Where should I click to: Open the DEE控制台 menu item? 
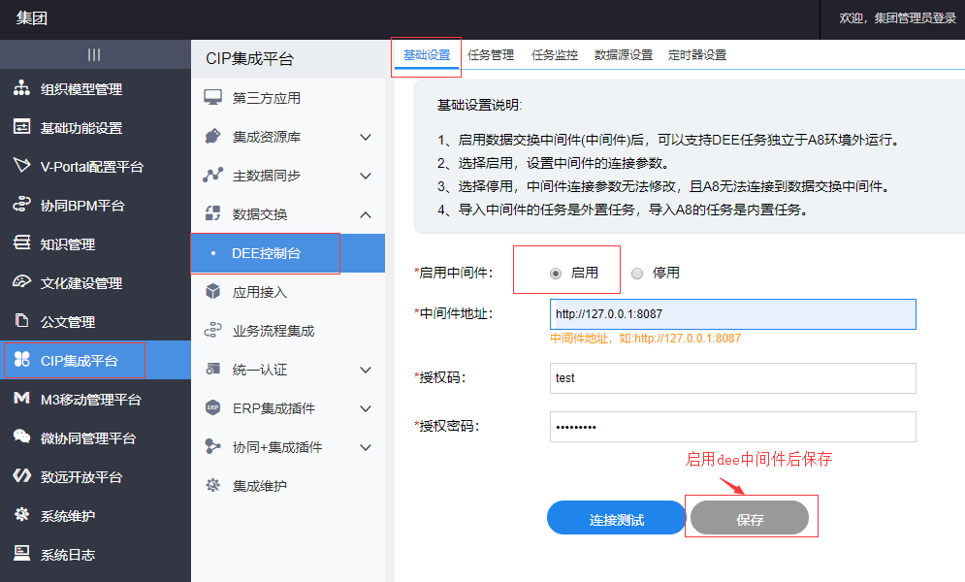tap(288, 253)
